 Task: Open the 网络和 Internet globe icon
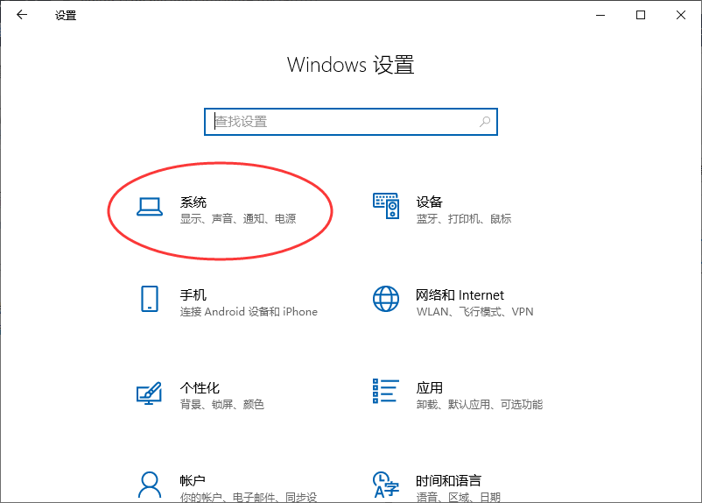point(386,299)
